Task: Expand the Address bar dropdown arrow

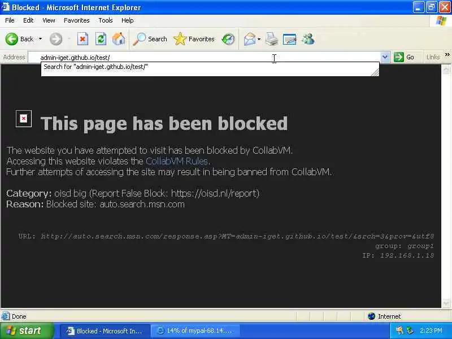Action: (385, 57)
